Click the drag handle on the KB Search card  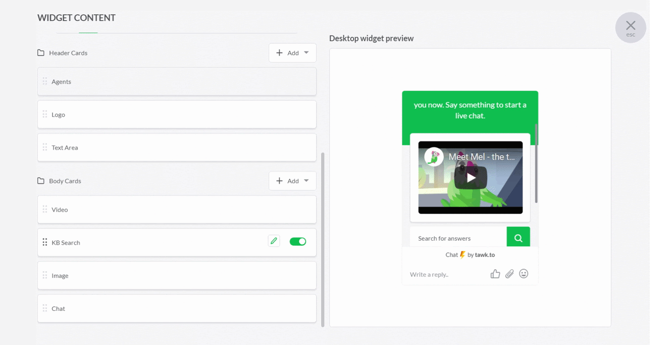click(45, 242)
